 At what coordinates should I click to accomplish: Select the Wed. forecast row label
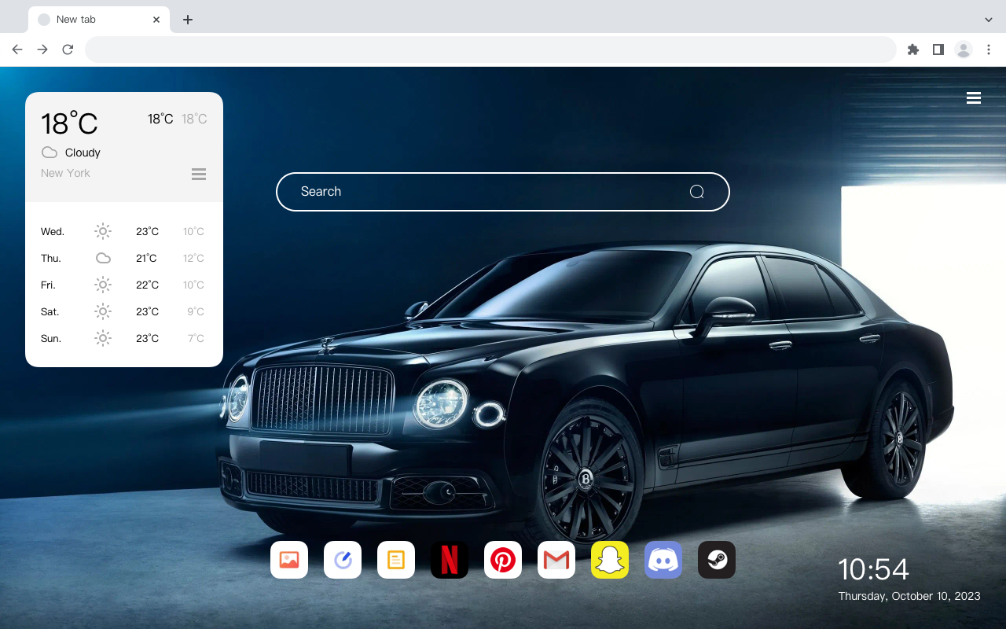pos(53,232)
